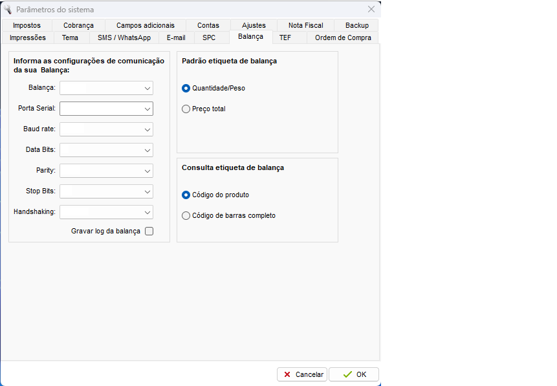Select Preço total radio option

click(x=186, y=109)
